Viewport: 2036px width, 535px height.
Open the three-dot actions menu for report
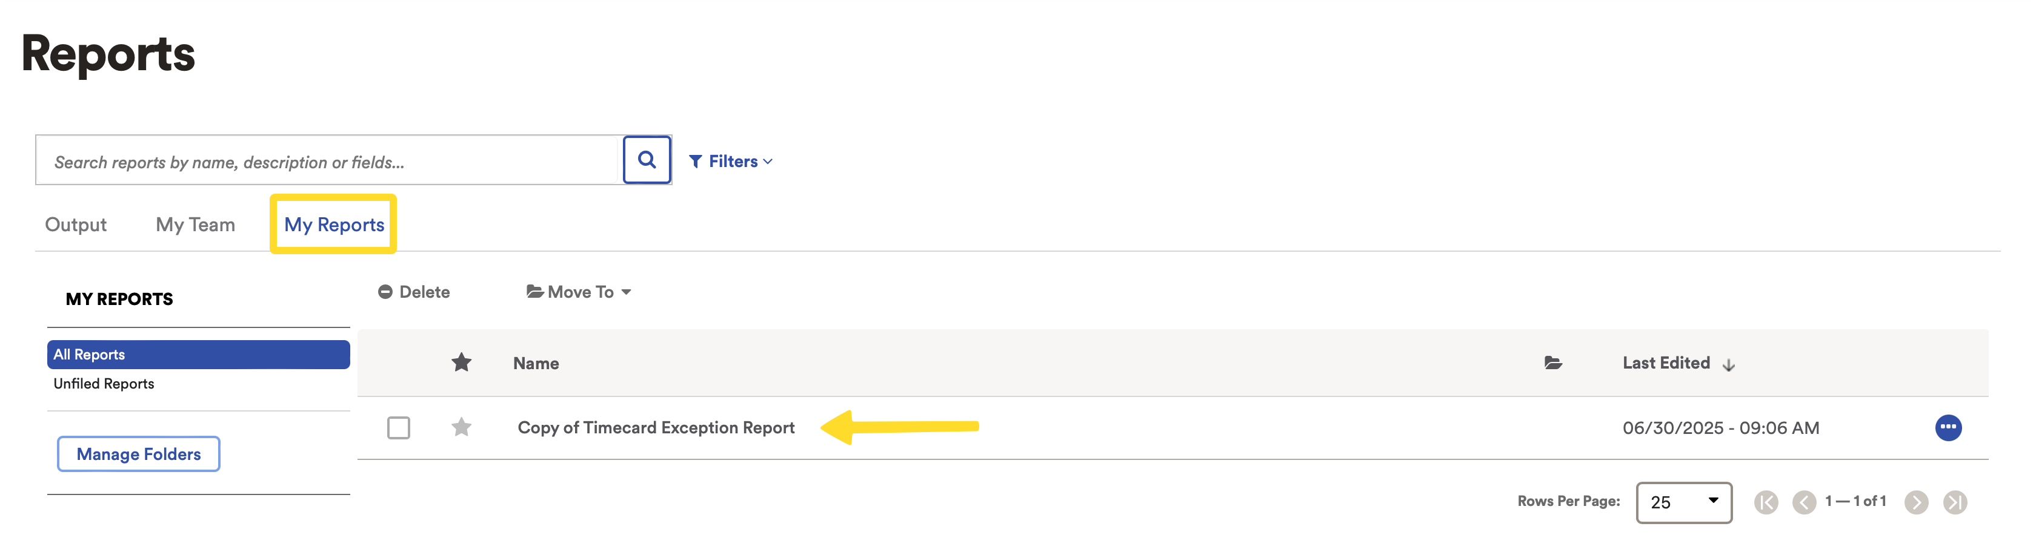(x=1948, y=427)
